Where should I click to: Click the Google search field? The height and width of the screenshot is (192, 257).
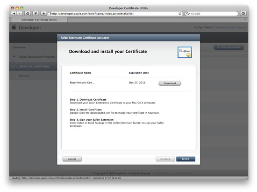[211, 14]
